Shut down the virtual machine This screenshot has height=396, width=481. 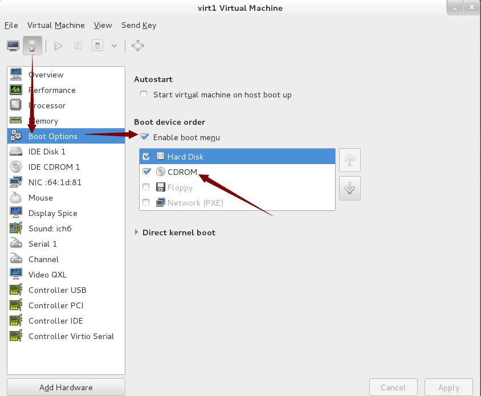(97, 46)
